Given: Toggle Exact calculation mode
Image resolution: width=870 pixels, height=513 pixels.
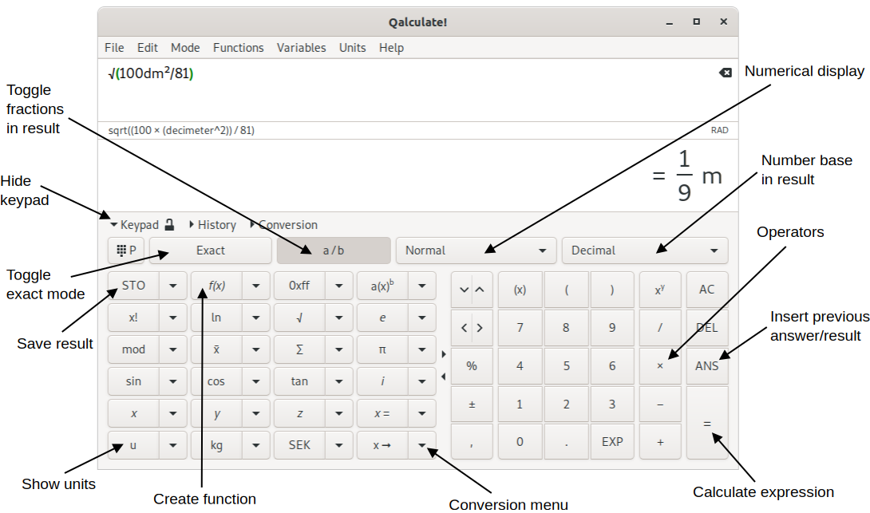Looking at the screenshot, I should [x=210, y=250].
